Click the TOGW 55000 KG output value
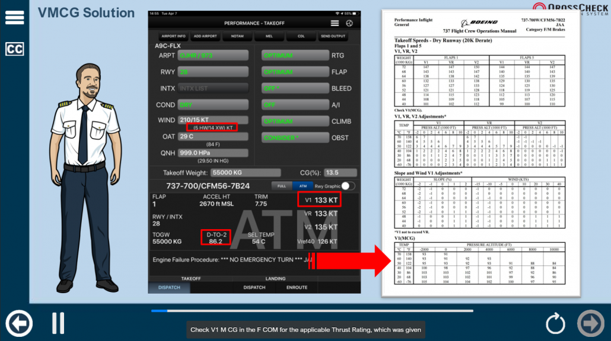Viewport: 611px width, 341px height. coord(167,238)
